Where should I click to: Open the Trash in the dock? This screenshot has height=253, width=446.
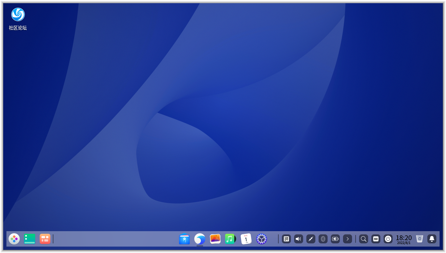pyautogui.click(x=420, y=239)
